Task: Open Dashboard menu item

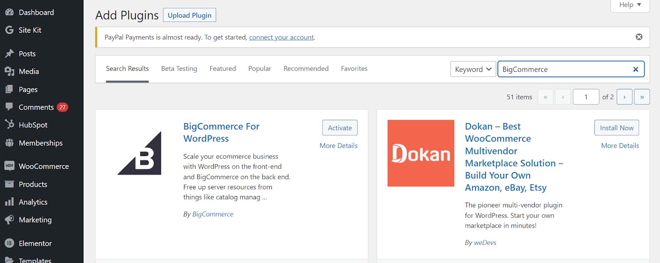Action: click(x=36, y=12)
